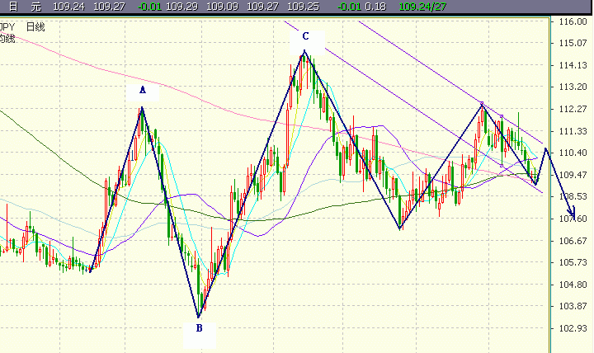594x353 pixels.
Task: Select the 109.24 quote value in header
Action: click(68, 7)
